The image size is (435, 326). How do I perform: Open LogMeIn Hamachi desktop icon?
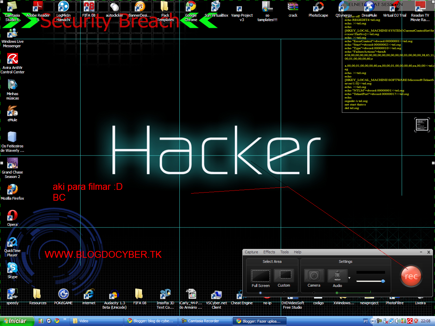(x=63, y=11)
